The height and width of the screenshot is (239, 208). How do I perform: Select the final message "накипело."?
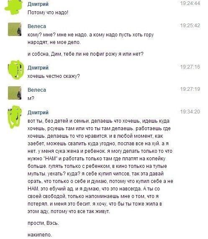[40, 235]
